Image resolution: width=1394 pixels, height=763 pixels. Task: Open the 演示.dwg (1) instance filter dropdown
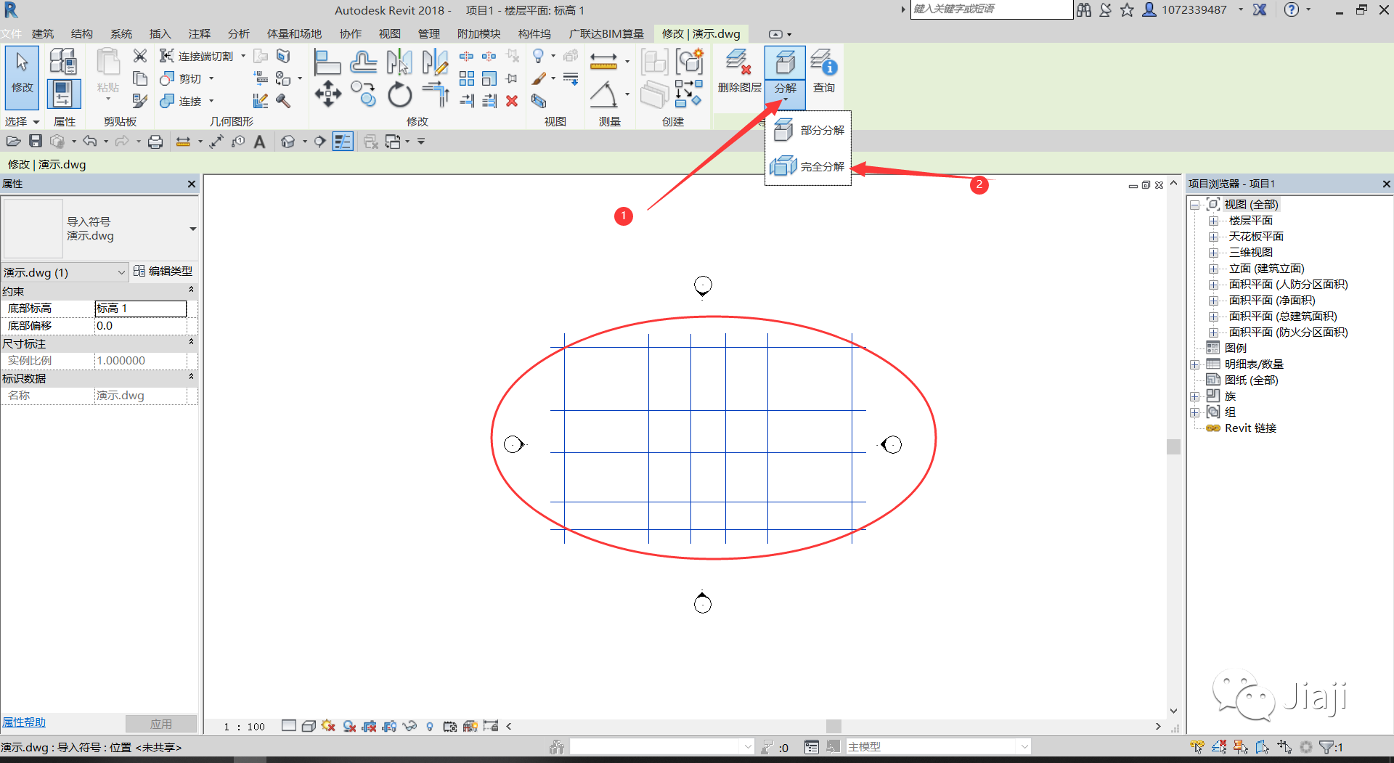122,272
